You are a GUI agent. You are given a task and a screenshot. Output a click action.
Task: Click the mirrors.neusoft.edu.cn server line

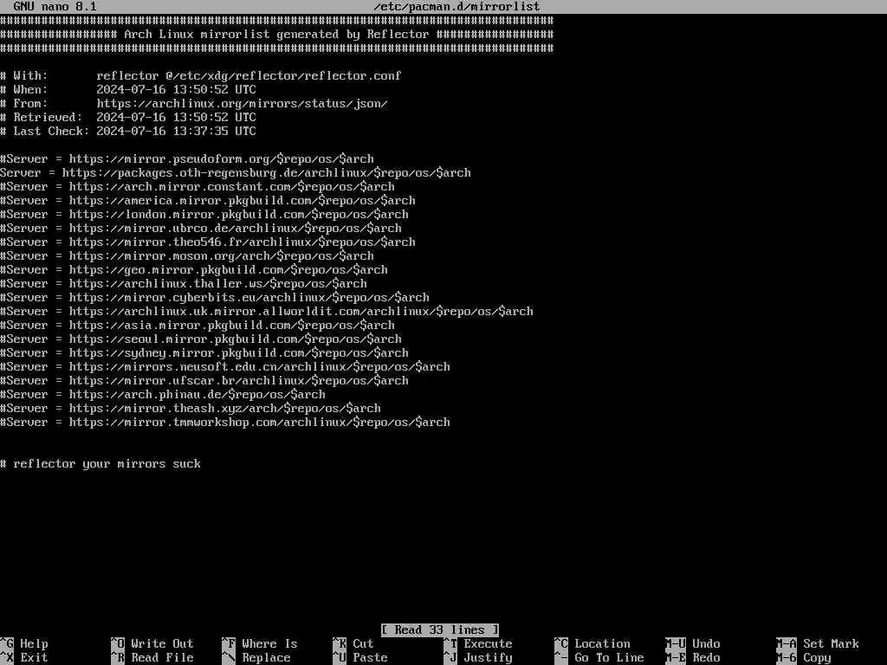click(225, 366)
